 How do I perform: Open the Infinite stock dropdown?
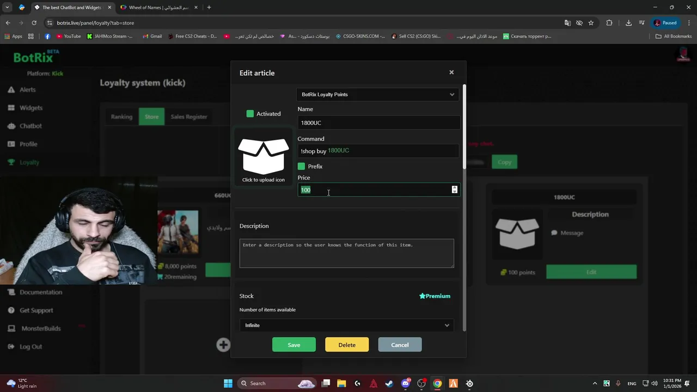[x=346, y=326]
